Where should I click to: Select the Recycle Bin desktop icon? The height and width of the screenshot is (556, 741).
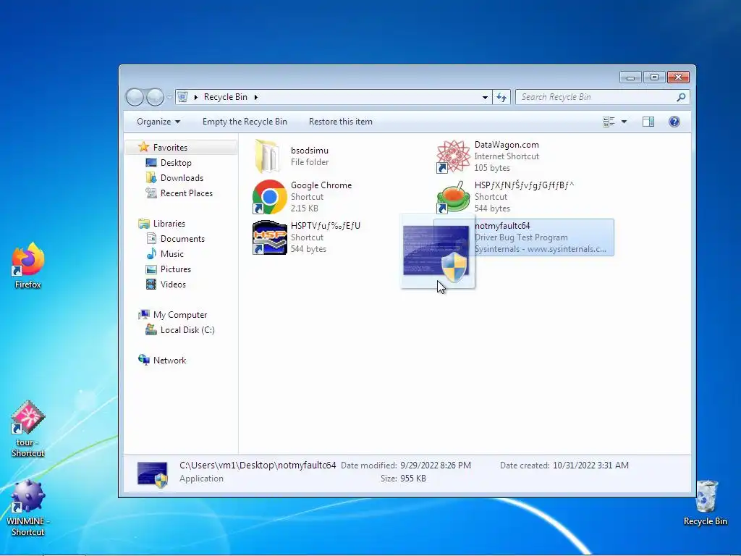(706, 497)
